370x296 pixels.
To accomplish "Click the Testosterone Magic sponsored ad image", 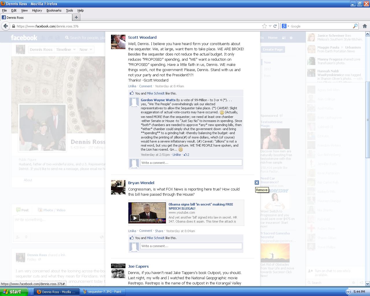I will (x=275, y=139).
